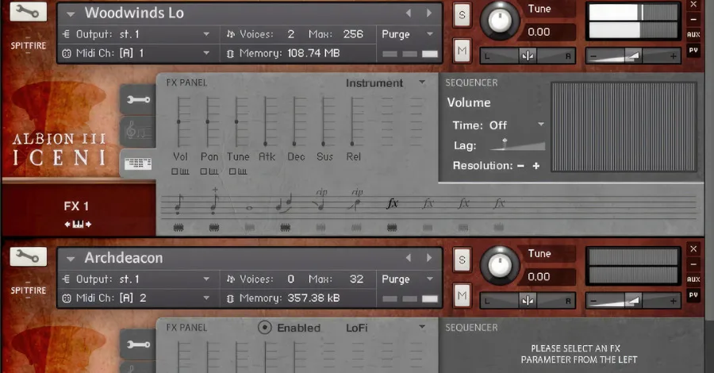Enable checkbox under Pan fader
The image size is (714, 373).
(x=203, y=171)
